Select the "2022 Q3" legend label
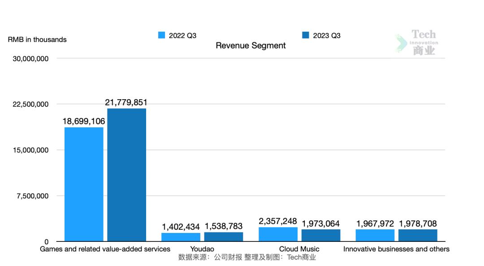This screenshot has width=484, height=266. coord(182,36)
